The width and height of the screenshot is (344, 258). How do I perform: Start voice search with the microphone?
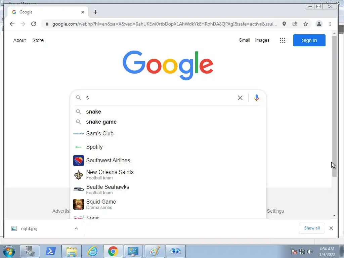click(256, 98)
